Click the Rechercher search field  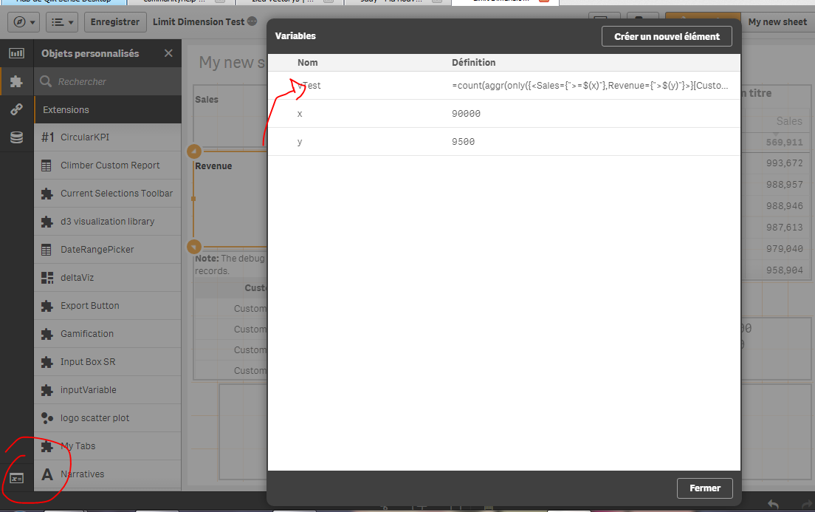pyautogui.click(x=108, y=82)
